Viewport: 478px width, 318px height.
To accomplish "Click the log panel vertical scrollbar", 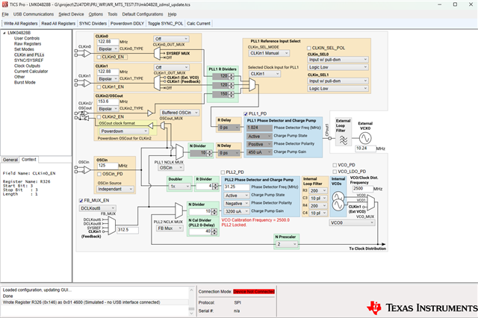I will 191,301.
